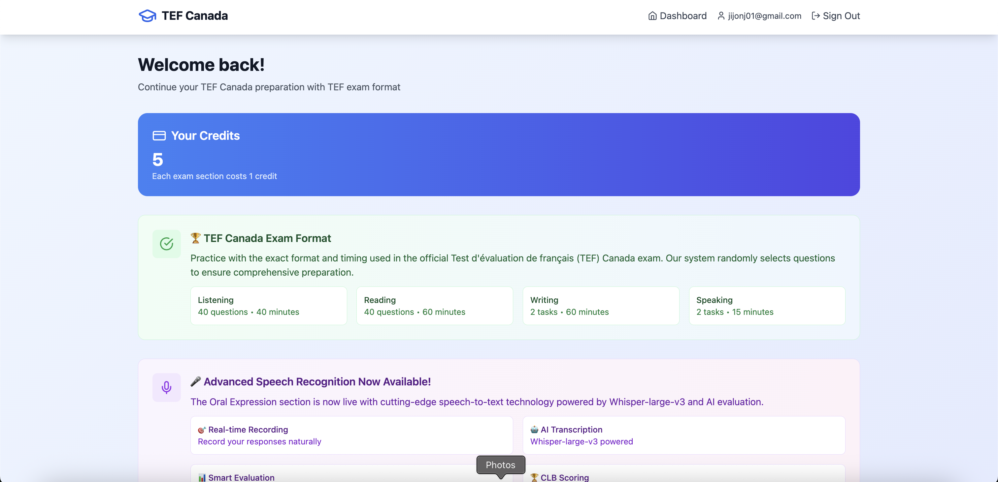Screen dimensions: 998x482
Task: Click the Photos tooltip label
Action: (500, 465)
